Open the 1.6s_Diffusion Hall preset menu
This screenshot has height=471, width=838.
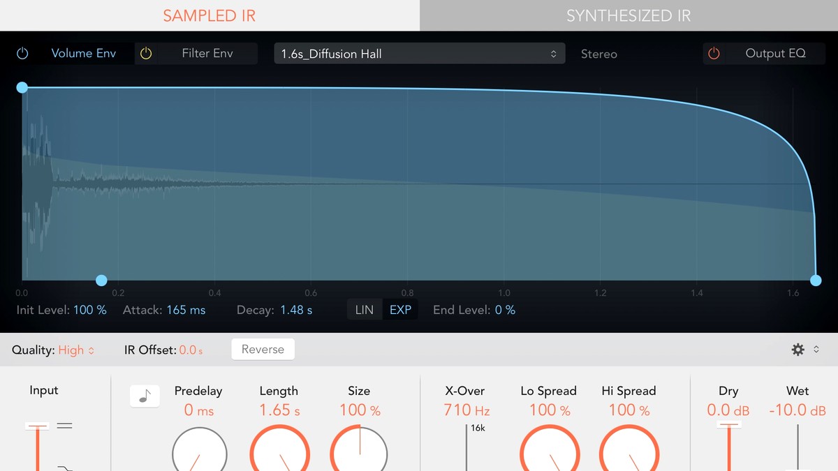[x=419, y=52]
